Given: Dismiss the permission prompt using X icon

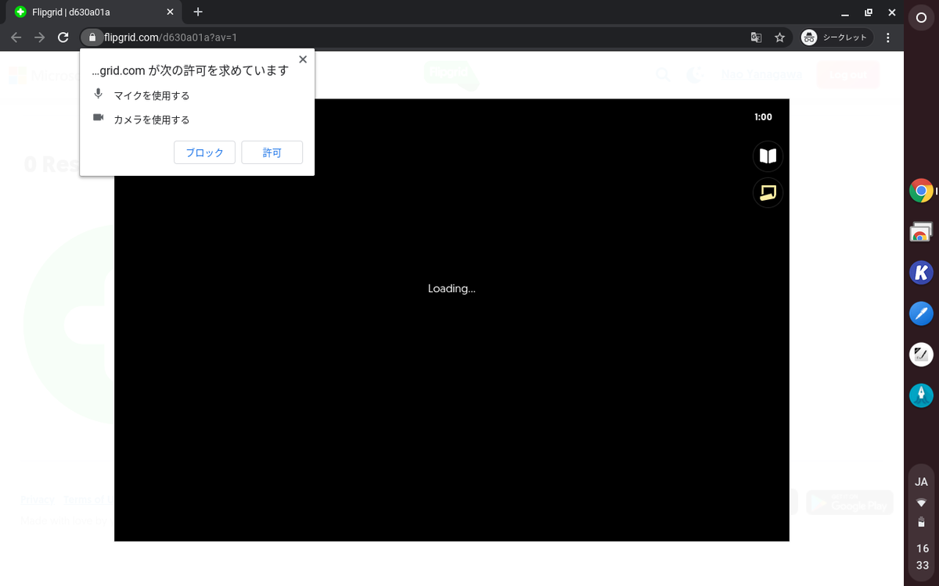Looking at the screenshot, I should 303,59.
